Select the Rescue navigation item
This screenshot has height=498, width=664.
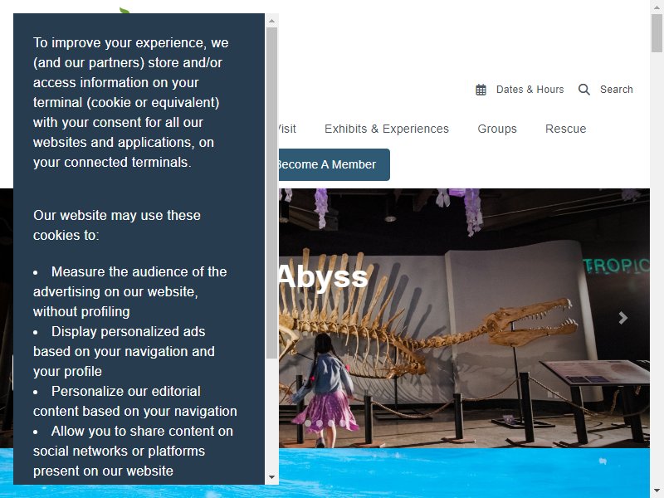point(566,129)
